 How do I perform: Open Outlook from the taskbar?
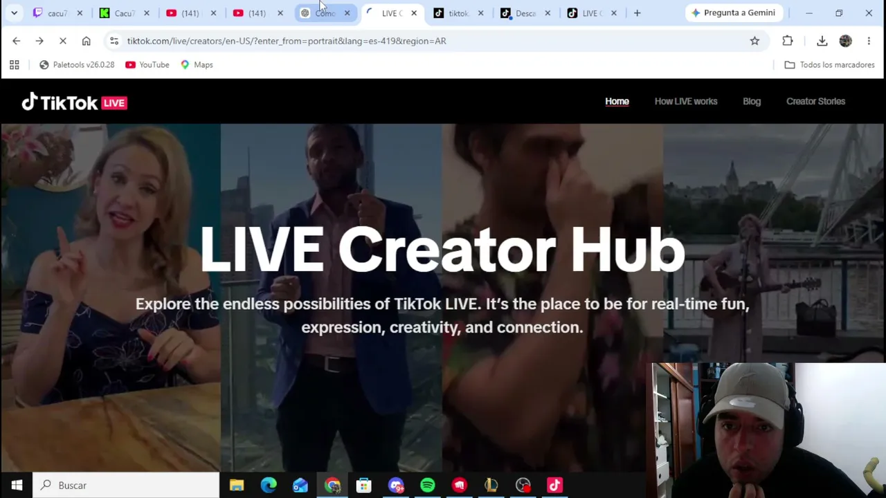coord(300,485)
